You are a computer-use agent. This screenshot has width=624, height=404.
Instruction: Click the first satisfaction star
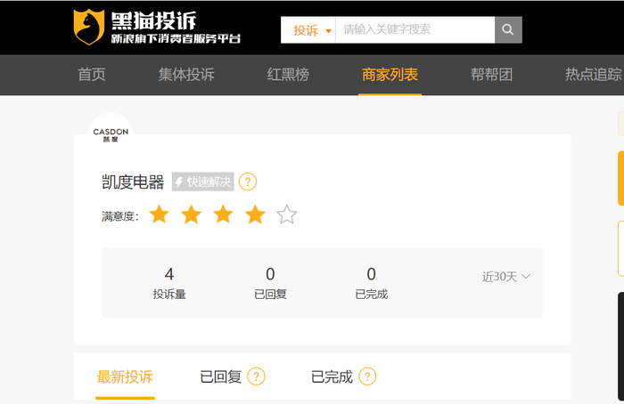(x=160, y=214)
